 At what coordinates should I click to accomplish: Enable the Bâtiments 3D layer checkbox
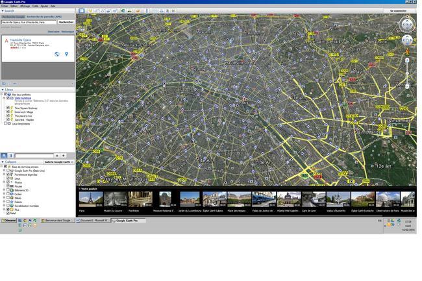point(8,190)
